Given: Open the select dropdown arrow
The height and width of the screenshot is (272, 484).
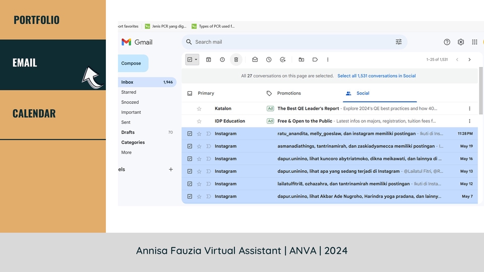Looking at the screenshot, I should tap(196, 59).
